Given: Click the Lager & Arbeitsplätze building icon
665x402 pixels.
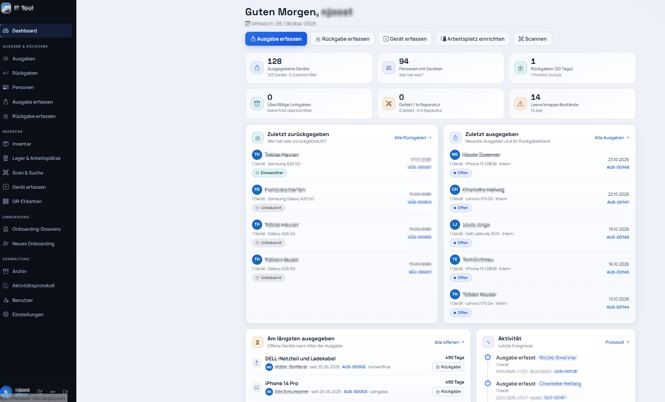Looking at the screenshot, I should [6, 158].
